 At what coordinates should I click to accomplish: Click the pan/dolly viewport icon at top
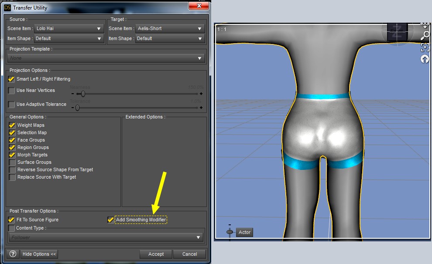(x=425, y=25)
